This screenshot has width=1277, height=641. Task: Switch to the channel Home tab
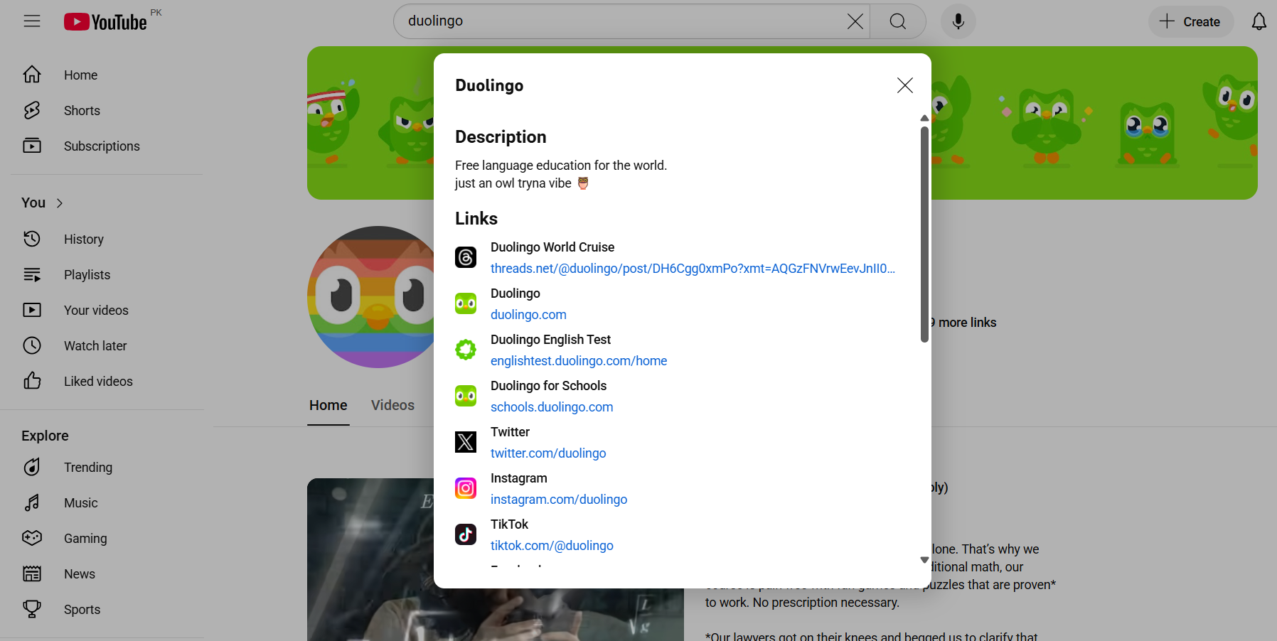point(328,405)
